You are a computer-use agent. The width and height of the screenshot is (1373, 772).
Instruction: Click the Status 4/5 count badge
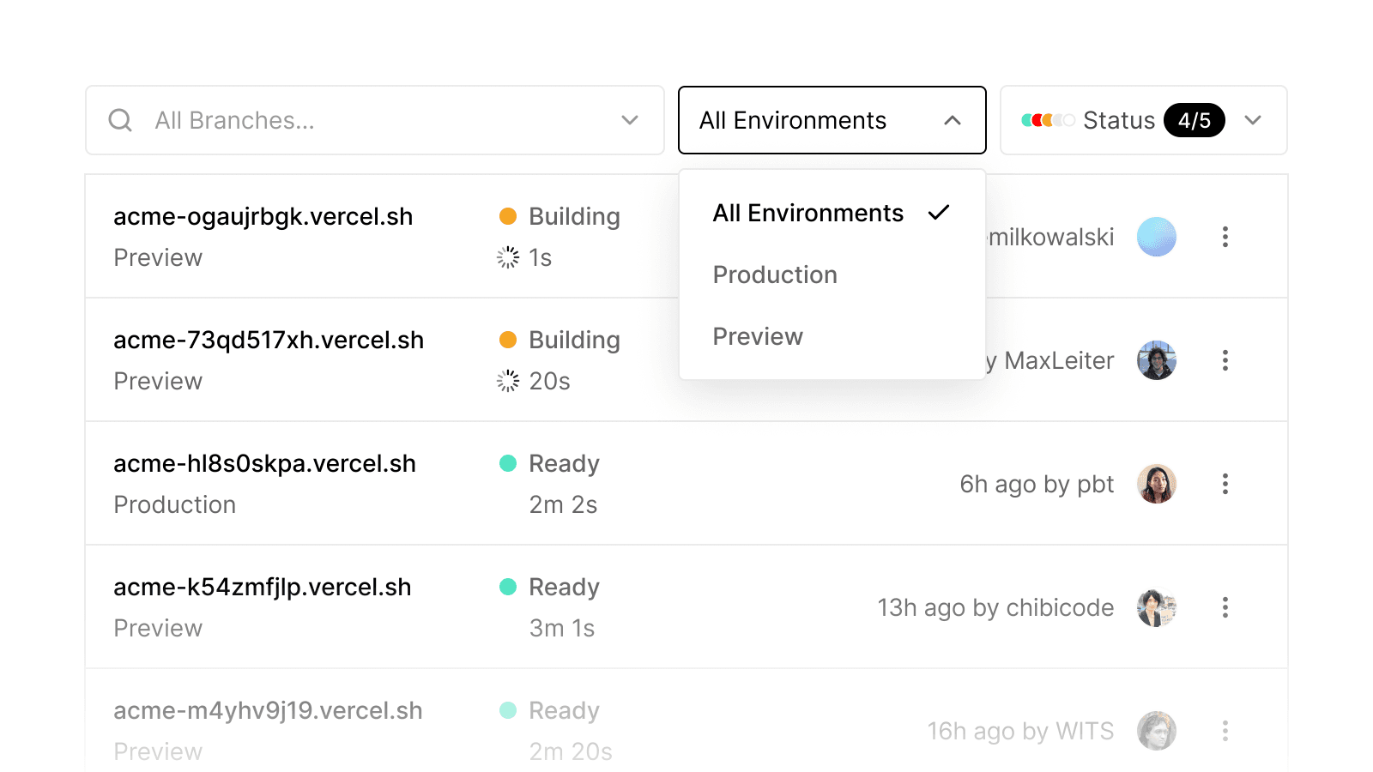pos(1194,120)
